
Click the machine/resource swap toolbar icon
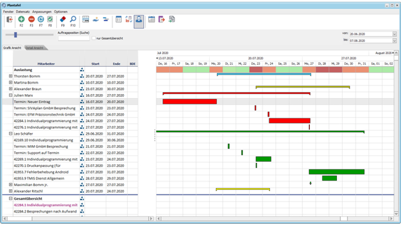coord(129,19)
